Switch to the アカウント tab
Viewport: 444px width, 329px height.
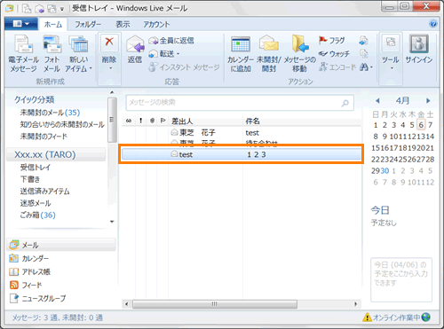tap(156, 24)
